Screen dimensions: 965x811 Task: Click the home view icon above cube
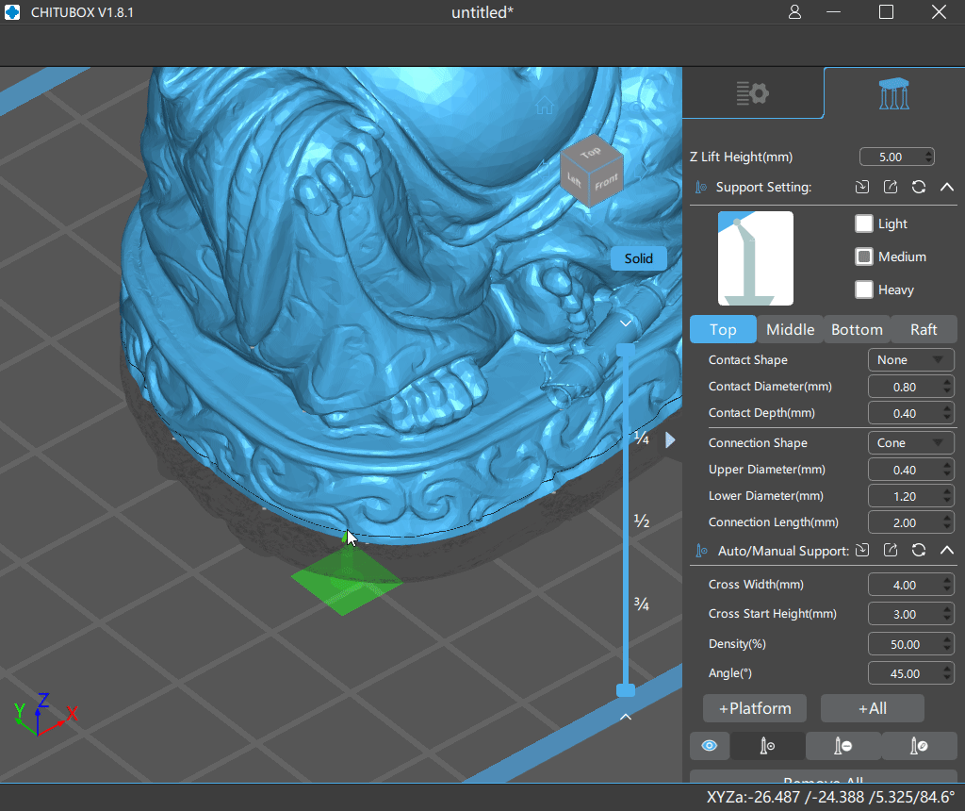coord(544,105)
